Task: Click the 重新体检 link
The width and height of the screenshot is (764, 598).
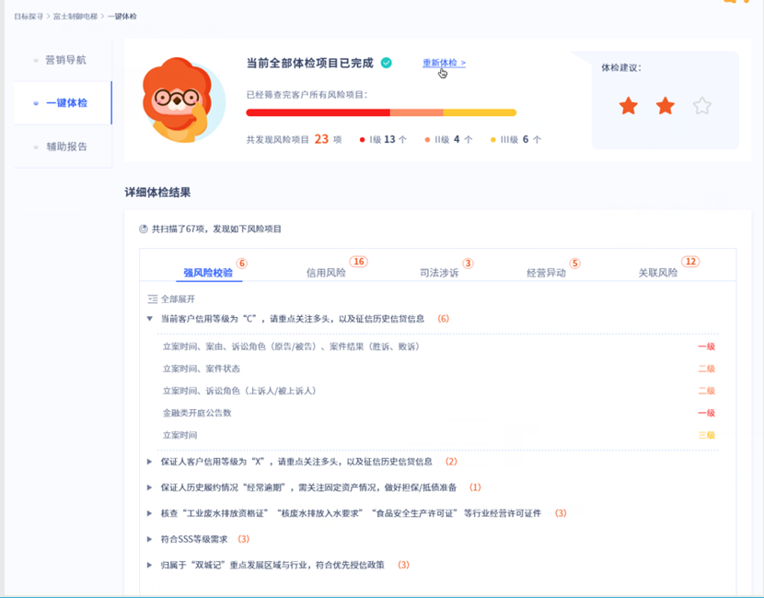Action: 444,63
